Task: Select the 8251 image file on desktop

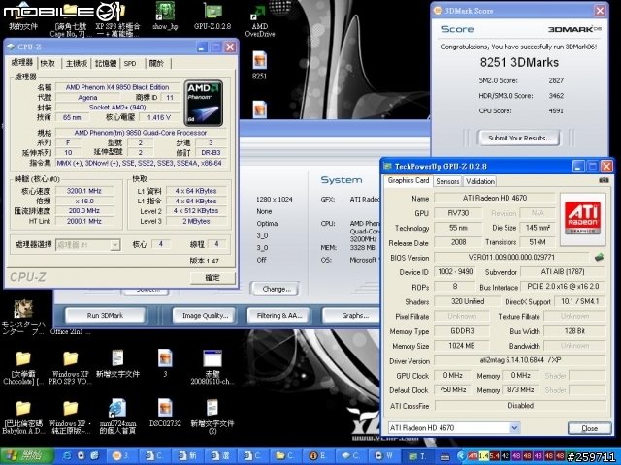Action: point(259,65)
